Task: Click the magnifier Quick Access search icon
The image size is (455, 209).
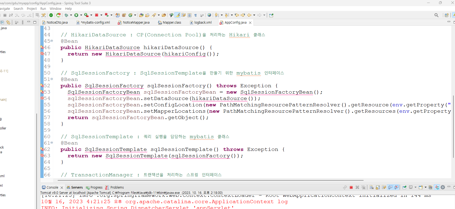Action: click(436, 15)
